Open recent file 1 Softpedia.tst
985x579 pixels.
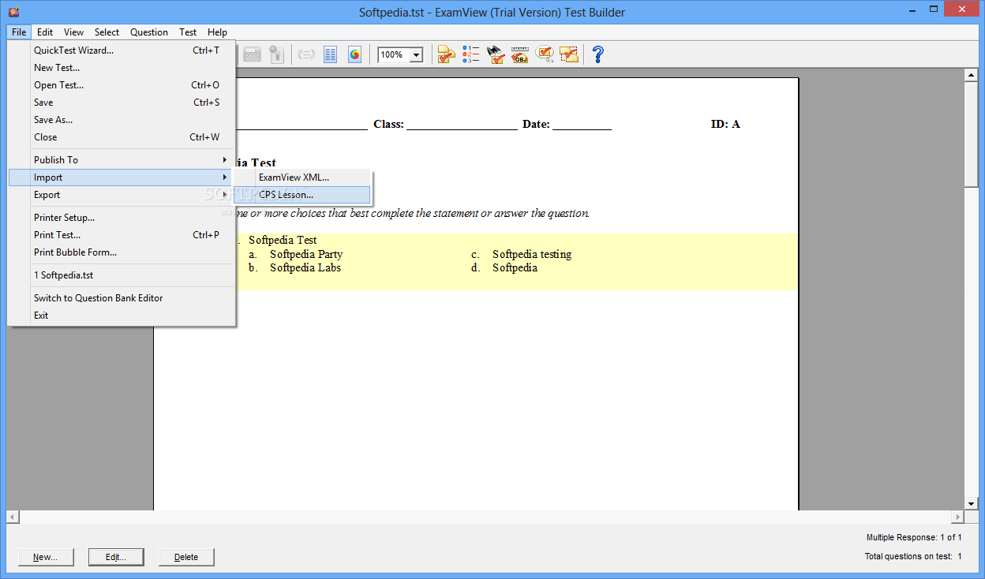[122, 275]
